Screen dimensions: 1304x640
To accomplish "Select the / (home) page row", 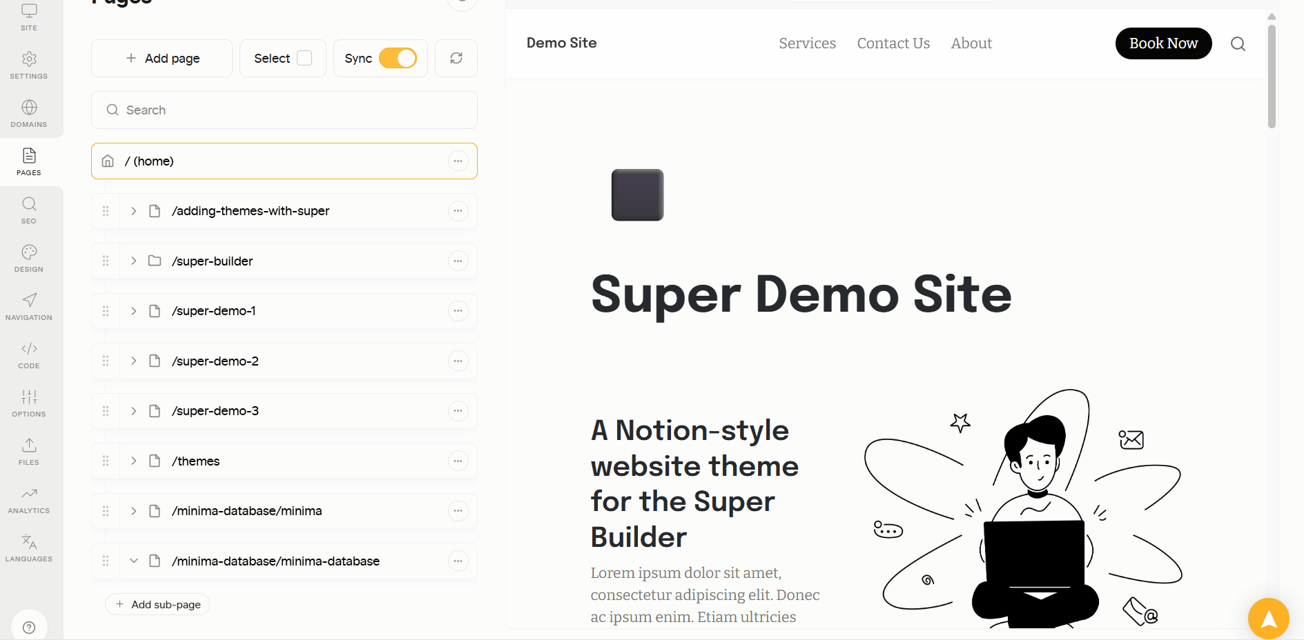I will pyautogui.click(x=284, y=161).
